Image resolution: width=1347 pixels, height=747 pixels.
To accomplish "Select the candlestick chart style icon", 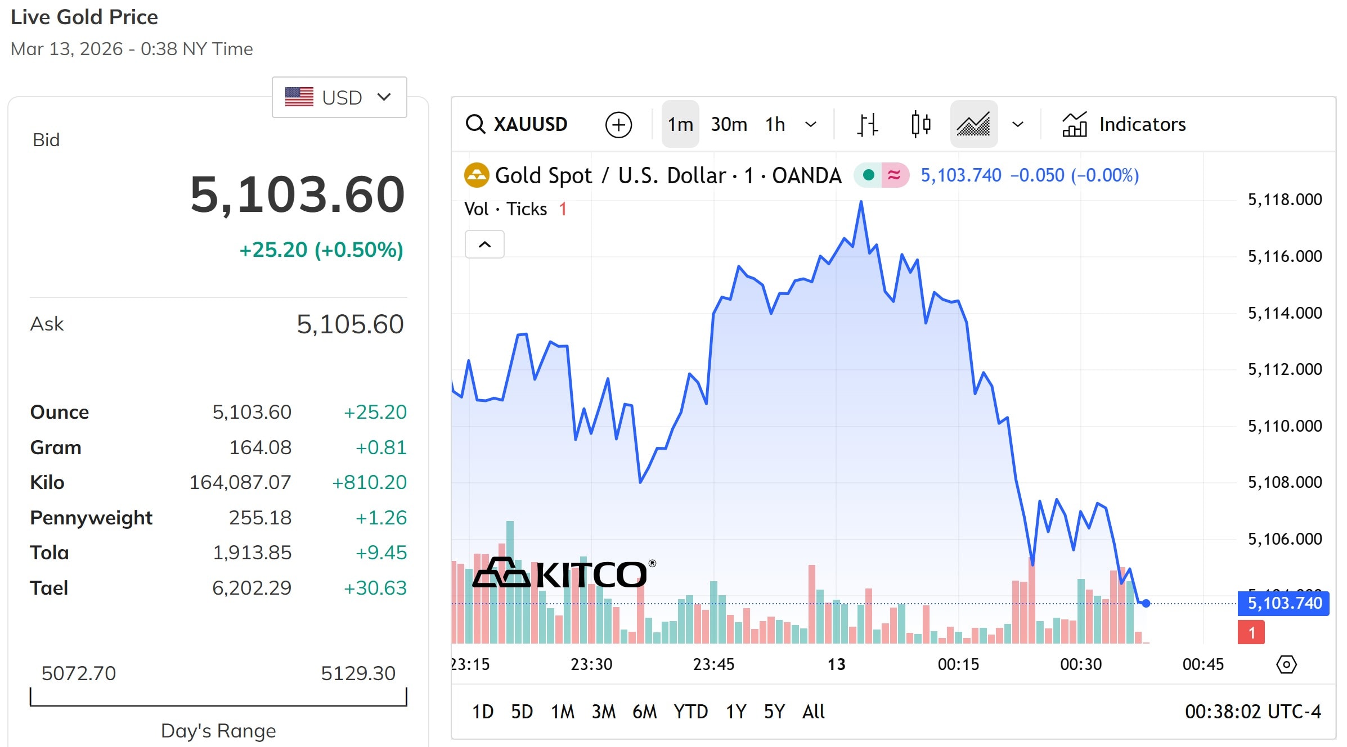I will coord(921,124).
